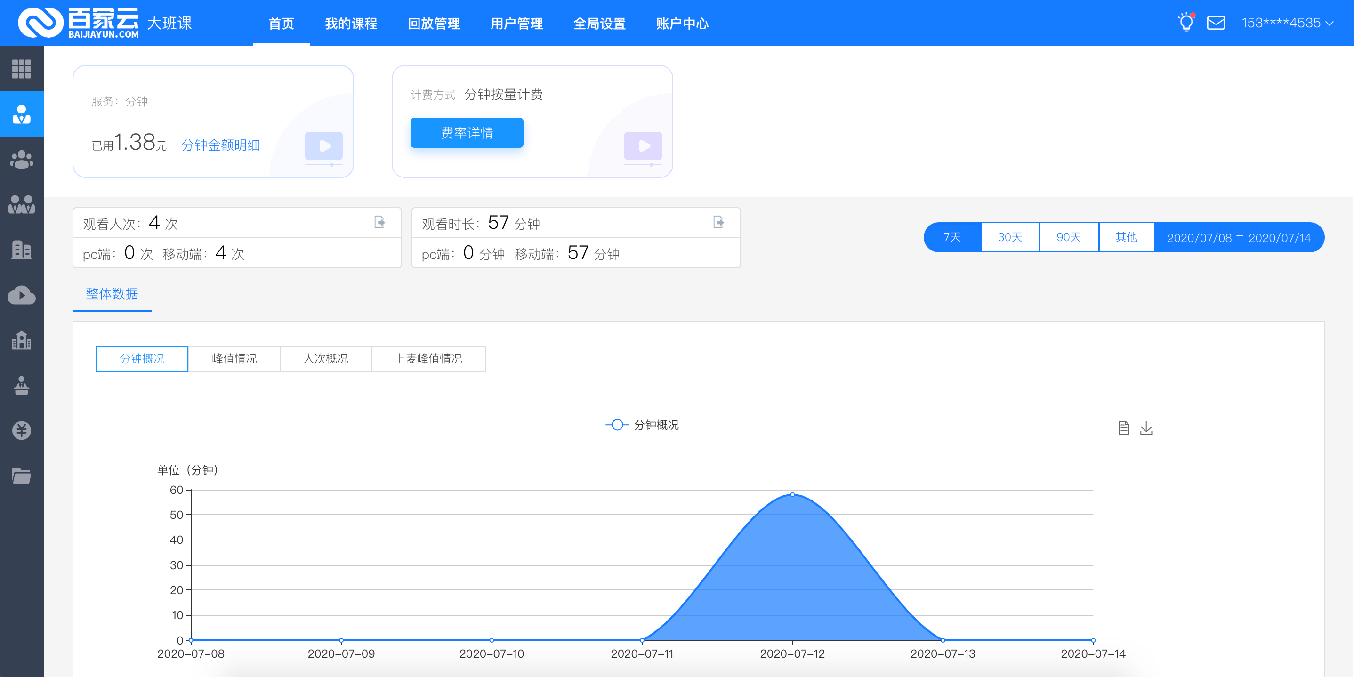The width and height of the screenshot is (1354, 677).
Task: Switch to 分钟概况 chart tab
Action: tap(142, 358)
